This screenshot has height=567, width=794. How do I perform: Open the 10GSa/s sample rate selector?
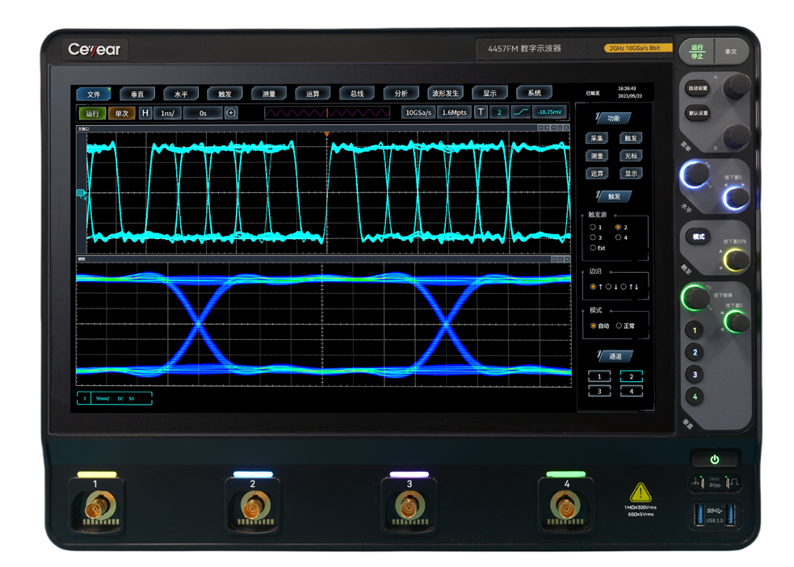pyautogui.click(x=418, y=113)
